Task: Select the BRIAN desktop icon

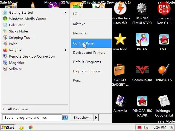Action: coord(142,39)
